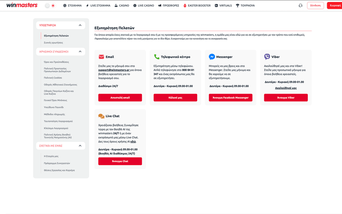Open Γενικοί Όροι Μπόνους link

[x=56, y=100]
